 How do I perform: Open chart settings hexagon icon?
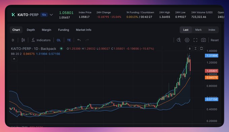[x=187, y=40]
